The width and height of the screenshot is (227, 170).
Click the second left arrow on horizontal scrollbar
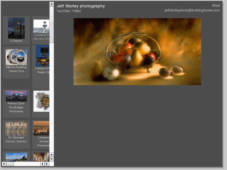[42, 164]
